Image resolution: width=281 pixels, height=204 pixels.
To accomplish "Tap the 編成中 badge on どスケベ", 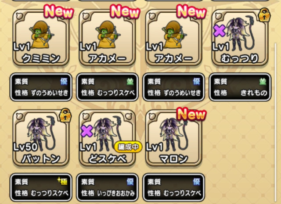I will pos(128,147).
